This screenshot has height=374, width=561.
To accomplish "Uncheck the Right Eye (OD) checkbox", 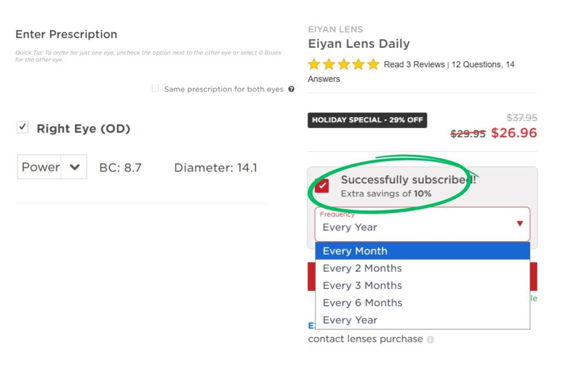I will tap(22, 128).
